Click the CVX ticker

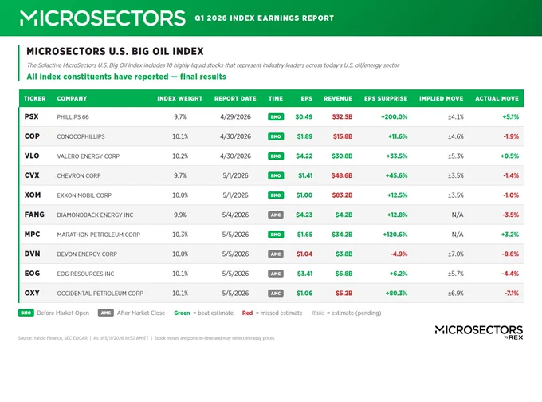point(32,175)
